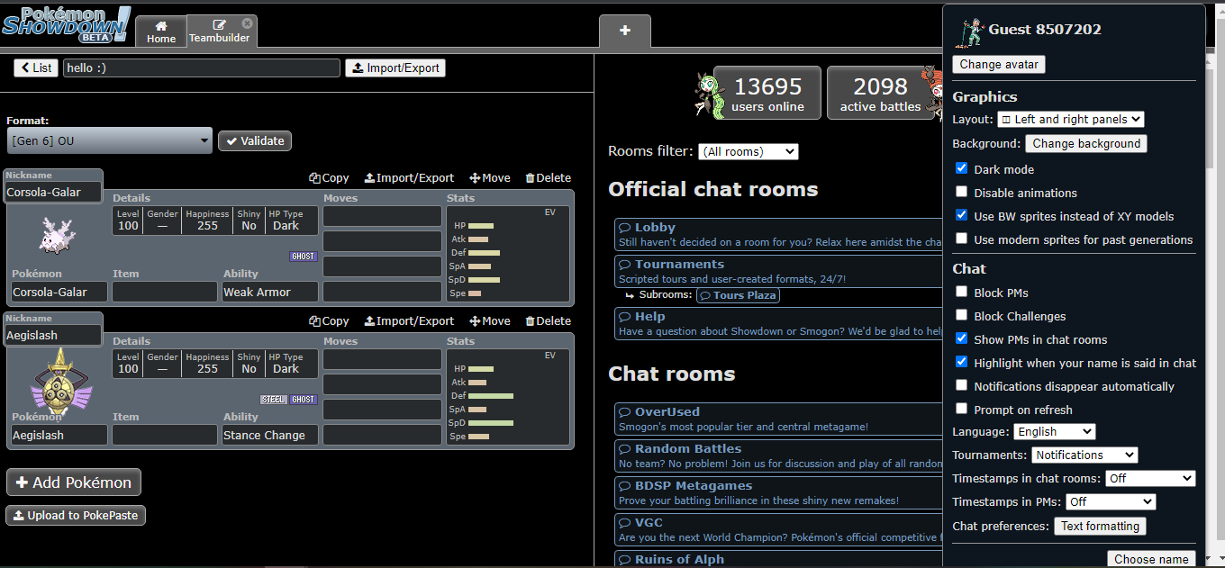Toggle the Dark mode checkbox
The image size is (1225, 568).
tap(961, 168)
